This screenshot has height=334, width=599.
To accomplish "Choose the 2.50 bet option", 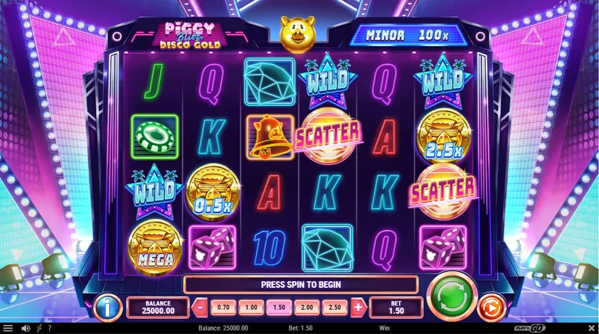I will (x=334, y=307).
